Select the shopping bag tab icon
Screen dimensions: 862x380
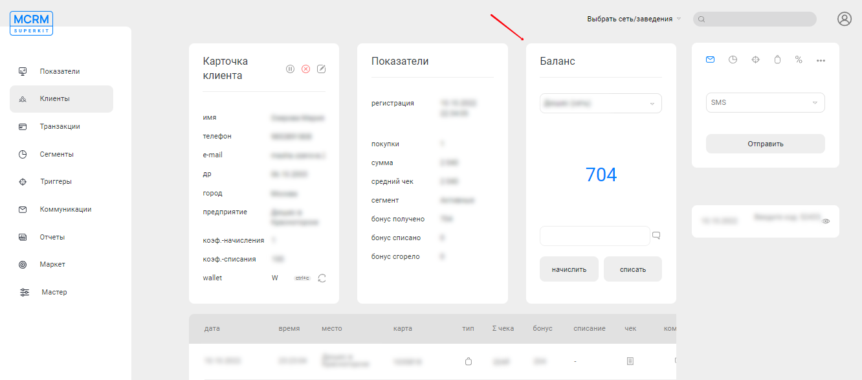(x=777, y=60)
